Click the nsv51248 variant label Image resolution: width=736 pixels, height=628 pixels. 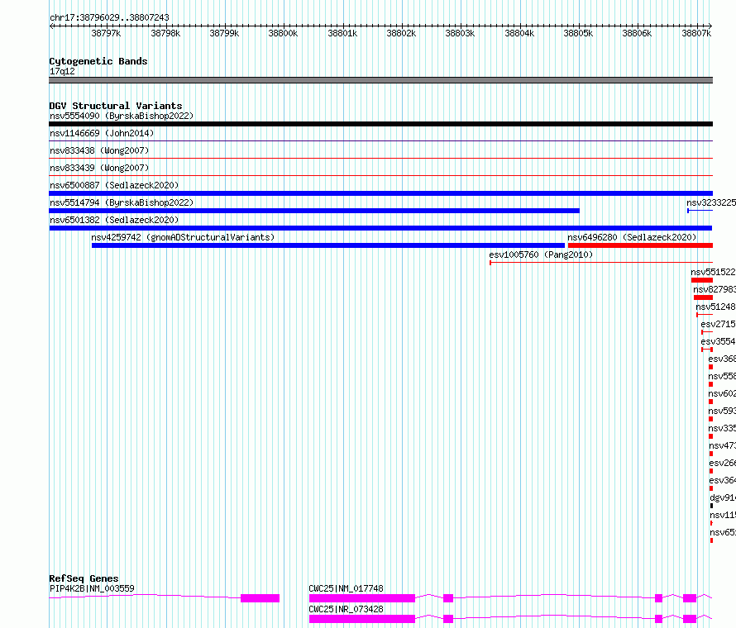coord(716,307)
